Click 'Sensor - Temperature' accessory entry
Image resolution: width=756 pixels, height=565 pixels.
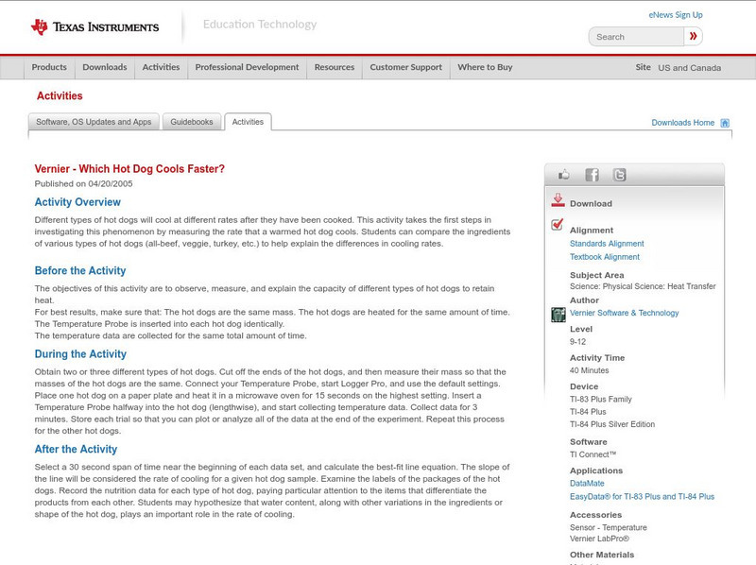pyautogui.click(x=609, y=527)
